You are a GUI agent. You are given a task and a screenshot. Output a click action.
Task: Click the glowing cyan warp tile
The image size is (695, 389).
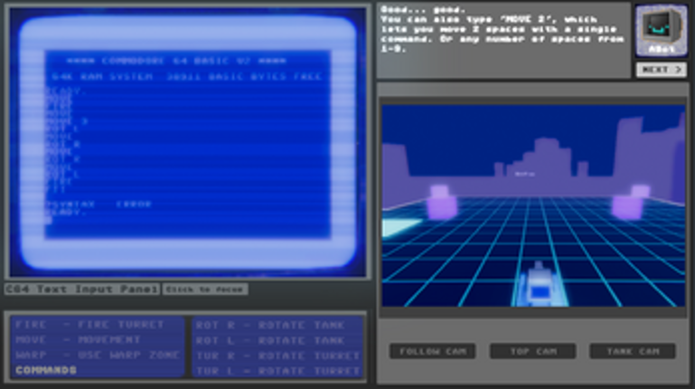(401, 227)
